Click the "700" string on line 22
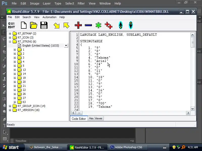202x151 pixels. coord(101,103)
